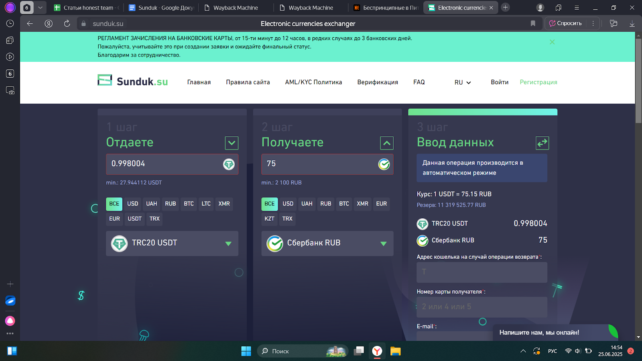Image resolution: width=642 pixels, height=361 pixels.
Task: Open tab group list dropdown arrow
Action: click(40, 8)
